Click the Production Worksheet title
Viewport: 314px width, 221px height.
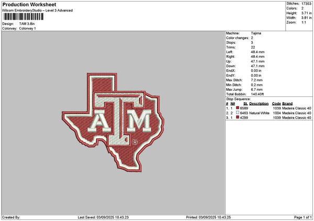pyautogui.click(x=29, y=4)
